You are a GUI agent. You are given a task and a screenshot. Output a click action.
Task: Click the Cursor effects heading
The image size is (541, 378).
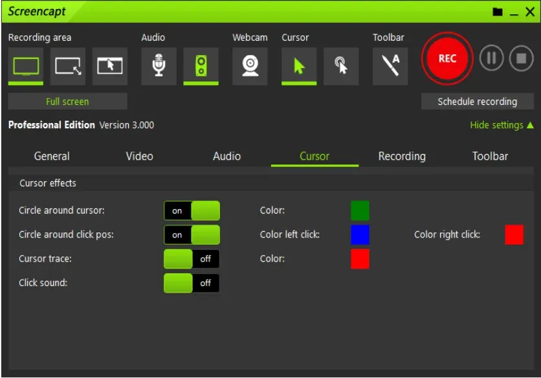coord(48,183)
